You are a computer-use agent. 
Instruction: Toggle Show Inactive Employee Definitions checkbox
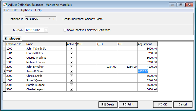65,30
